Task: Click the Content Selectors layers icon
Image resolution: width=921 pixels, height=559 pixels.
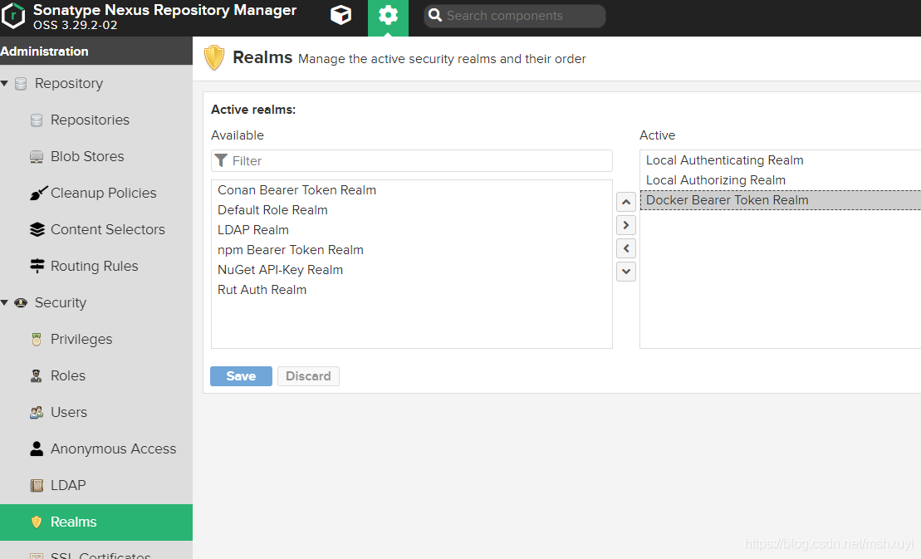Action: tap(37, 229)
